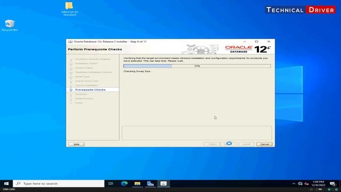Select the Install Product step
Viewport: 341px width, 192px height.
pos(84,98)
